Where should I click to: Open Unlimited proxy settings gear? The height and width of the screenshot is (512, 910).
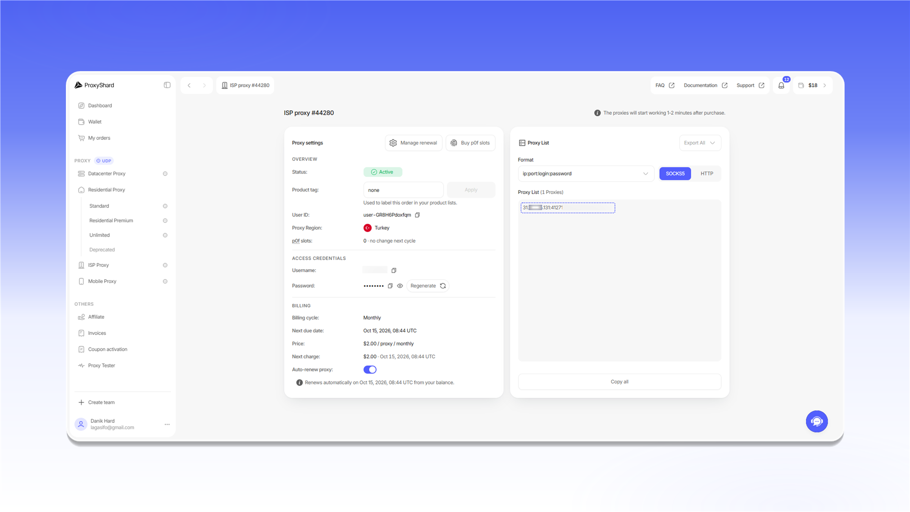point(165,236)
